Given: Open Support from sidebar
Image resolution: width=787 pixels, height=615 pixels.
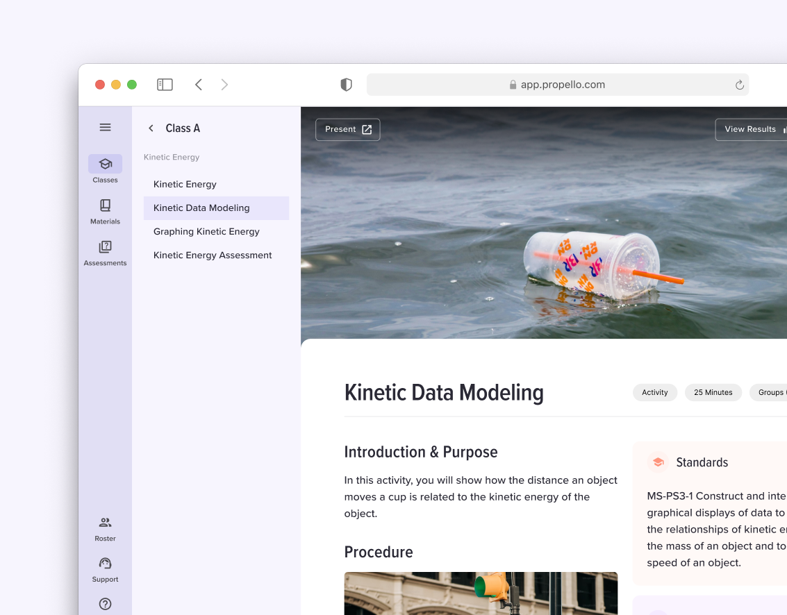Looking at the screenshot, I should (105, 570).
